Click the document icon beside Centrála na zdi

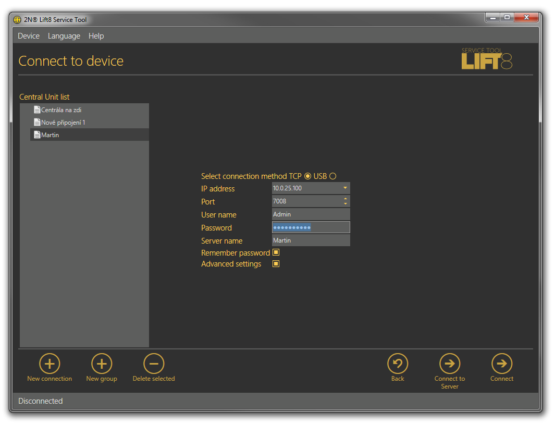tap(37, 110)
